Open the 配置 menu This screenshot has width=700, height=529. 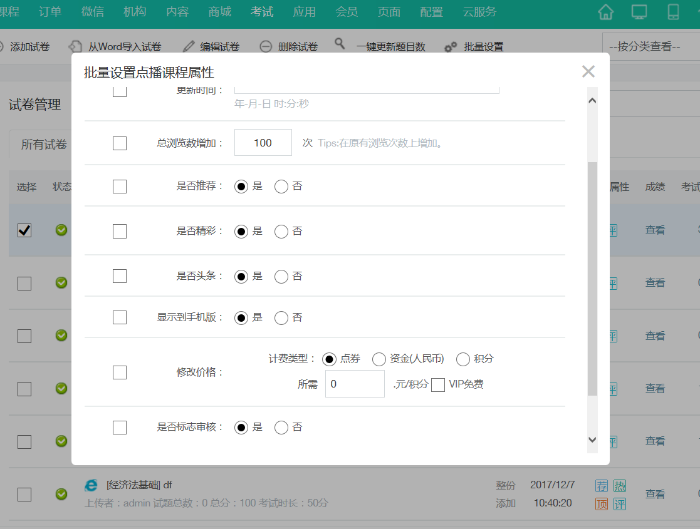[432, 12]
